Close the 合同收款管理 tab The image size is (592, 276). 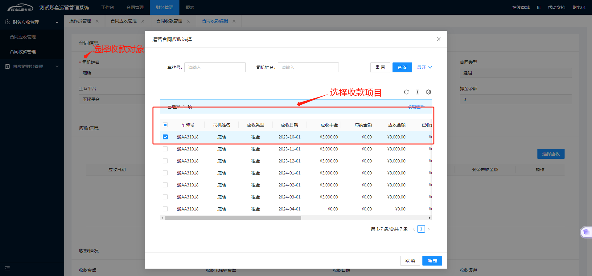pyautogui.click(x=188, y=21)
